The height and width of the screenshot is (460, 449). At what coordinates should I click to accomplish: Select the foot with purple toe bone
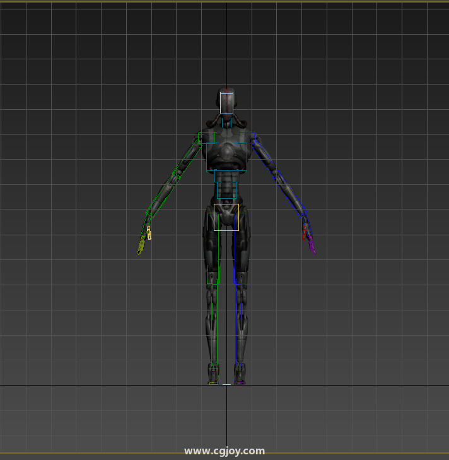[x=240, y=375]
